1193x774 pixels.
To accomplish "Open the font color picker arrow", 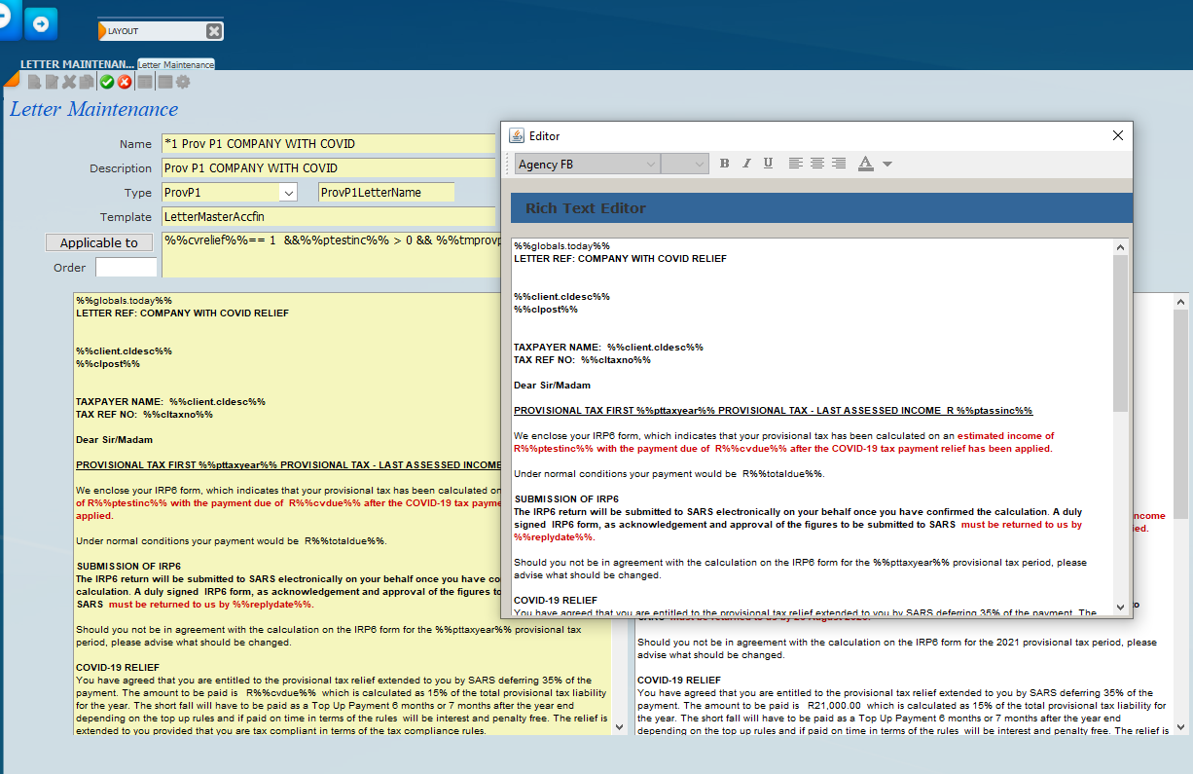I will pos(886,165).
